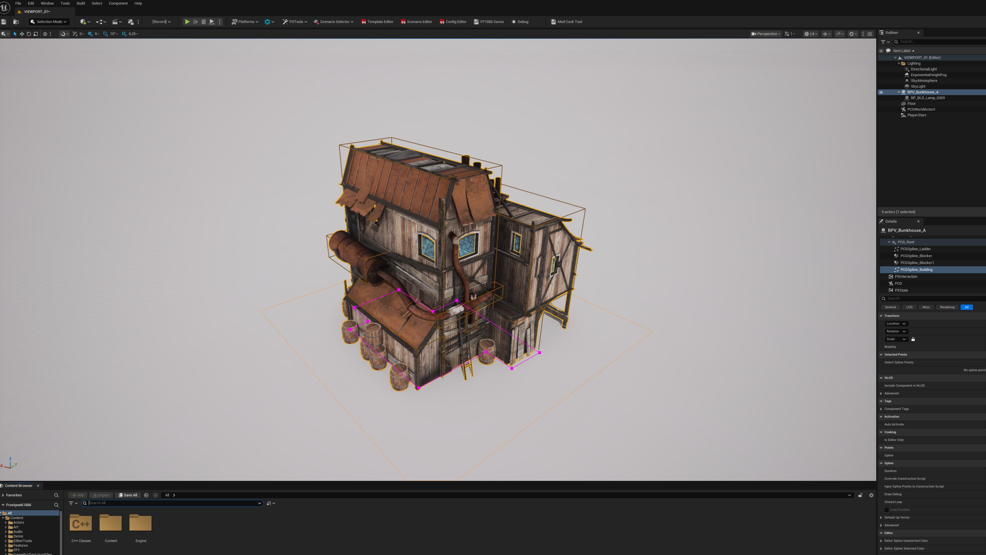This screenshot has height=555, width=986.
Task: Collapse the Lighting folder in Outliner
Action: [899, 63]
